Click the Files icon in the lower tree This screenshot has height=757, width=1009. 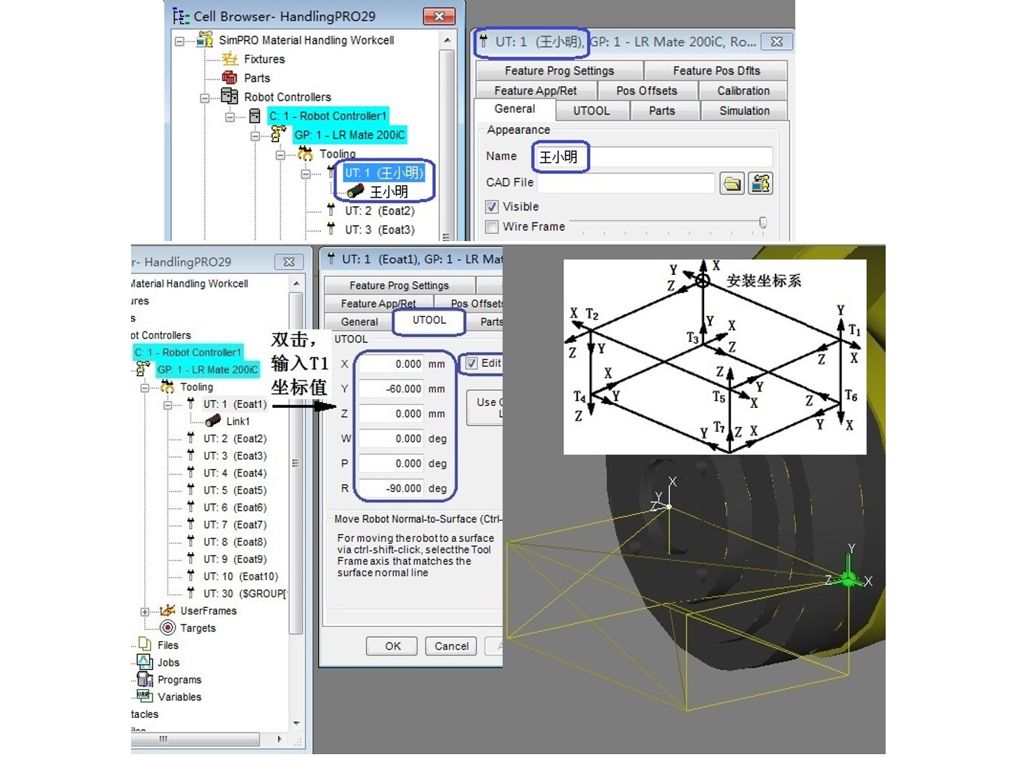145,644
